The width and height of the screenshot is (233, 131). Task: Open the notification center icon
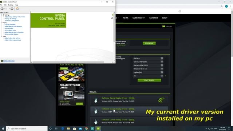coord(229,128)
